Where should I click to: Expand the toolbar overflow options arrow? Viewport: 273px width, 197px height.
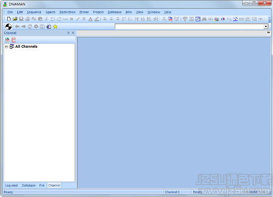[269, 19]
